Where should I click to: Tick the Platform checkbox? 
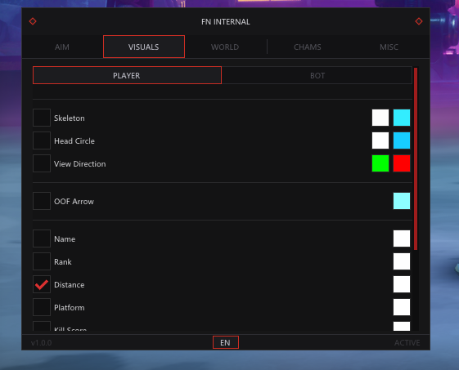tap(42, 307)
